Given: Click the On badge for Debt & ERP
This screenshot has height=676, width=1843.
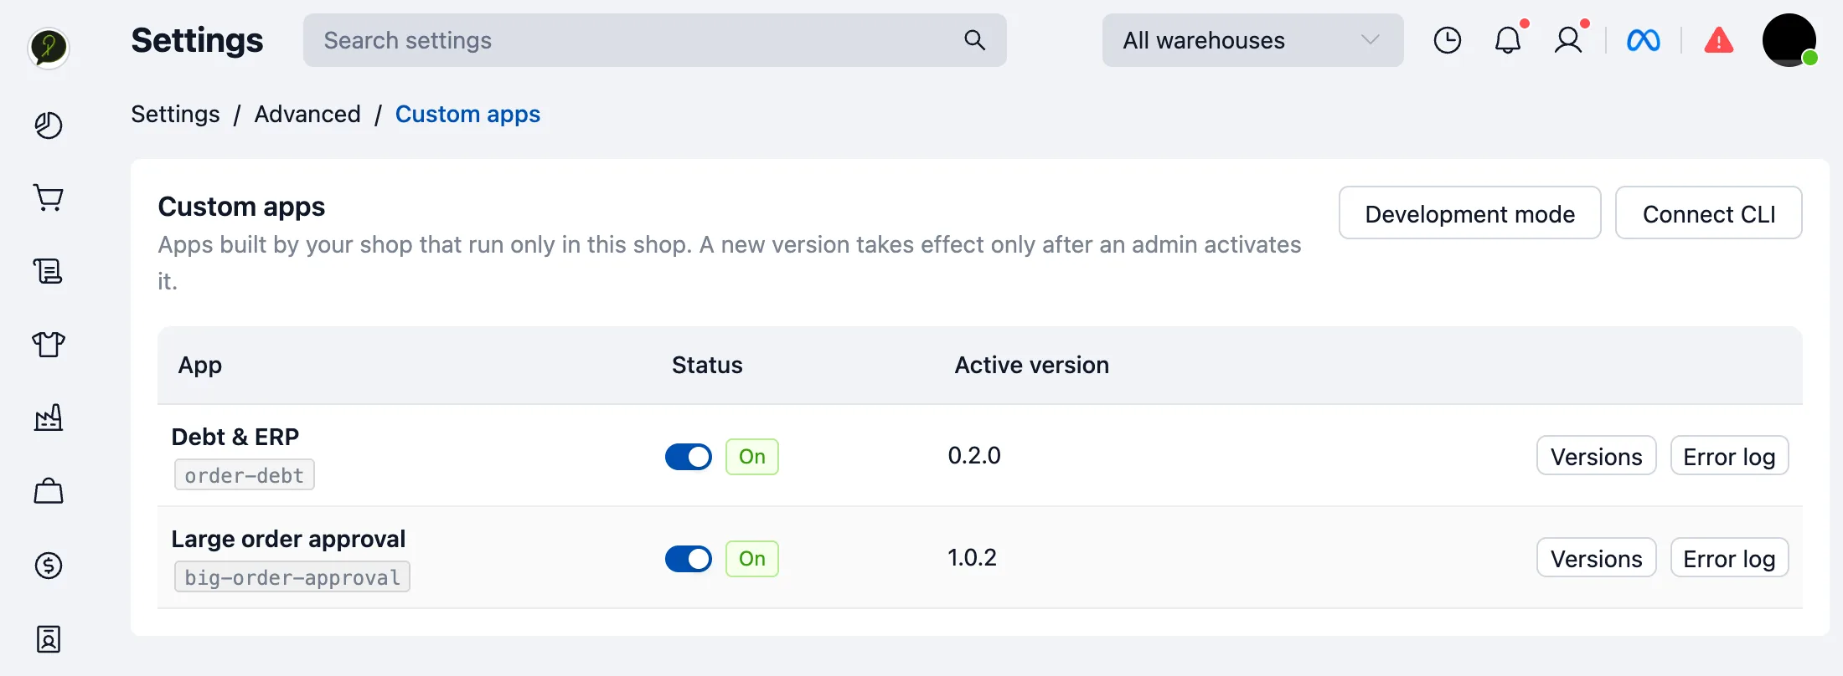Looking at the screenshot, I should (x=752, y=457).
